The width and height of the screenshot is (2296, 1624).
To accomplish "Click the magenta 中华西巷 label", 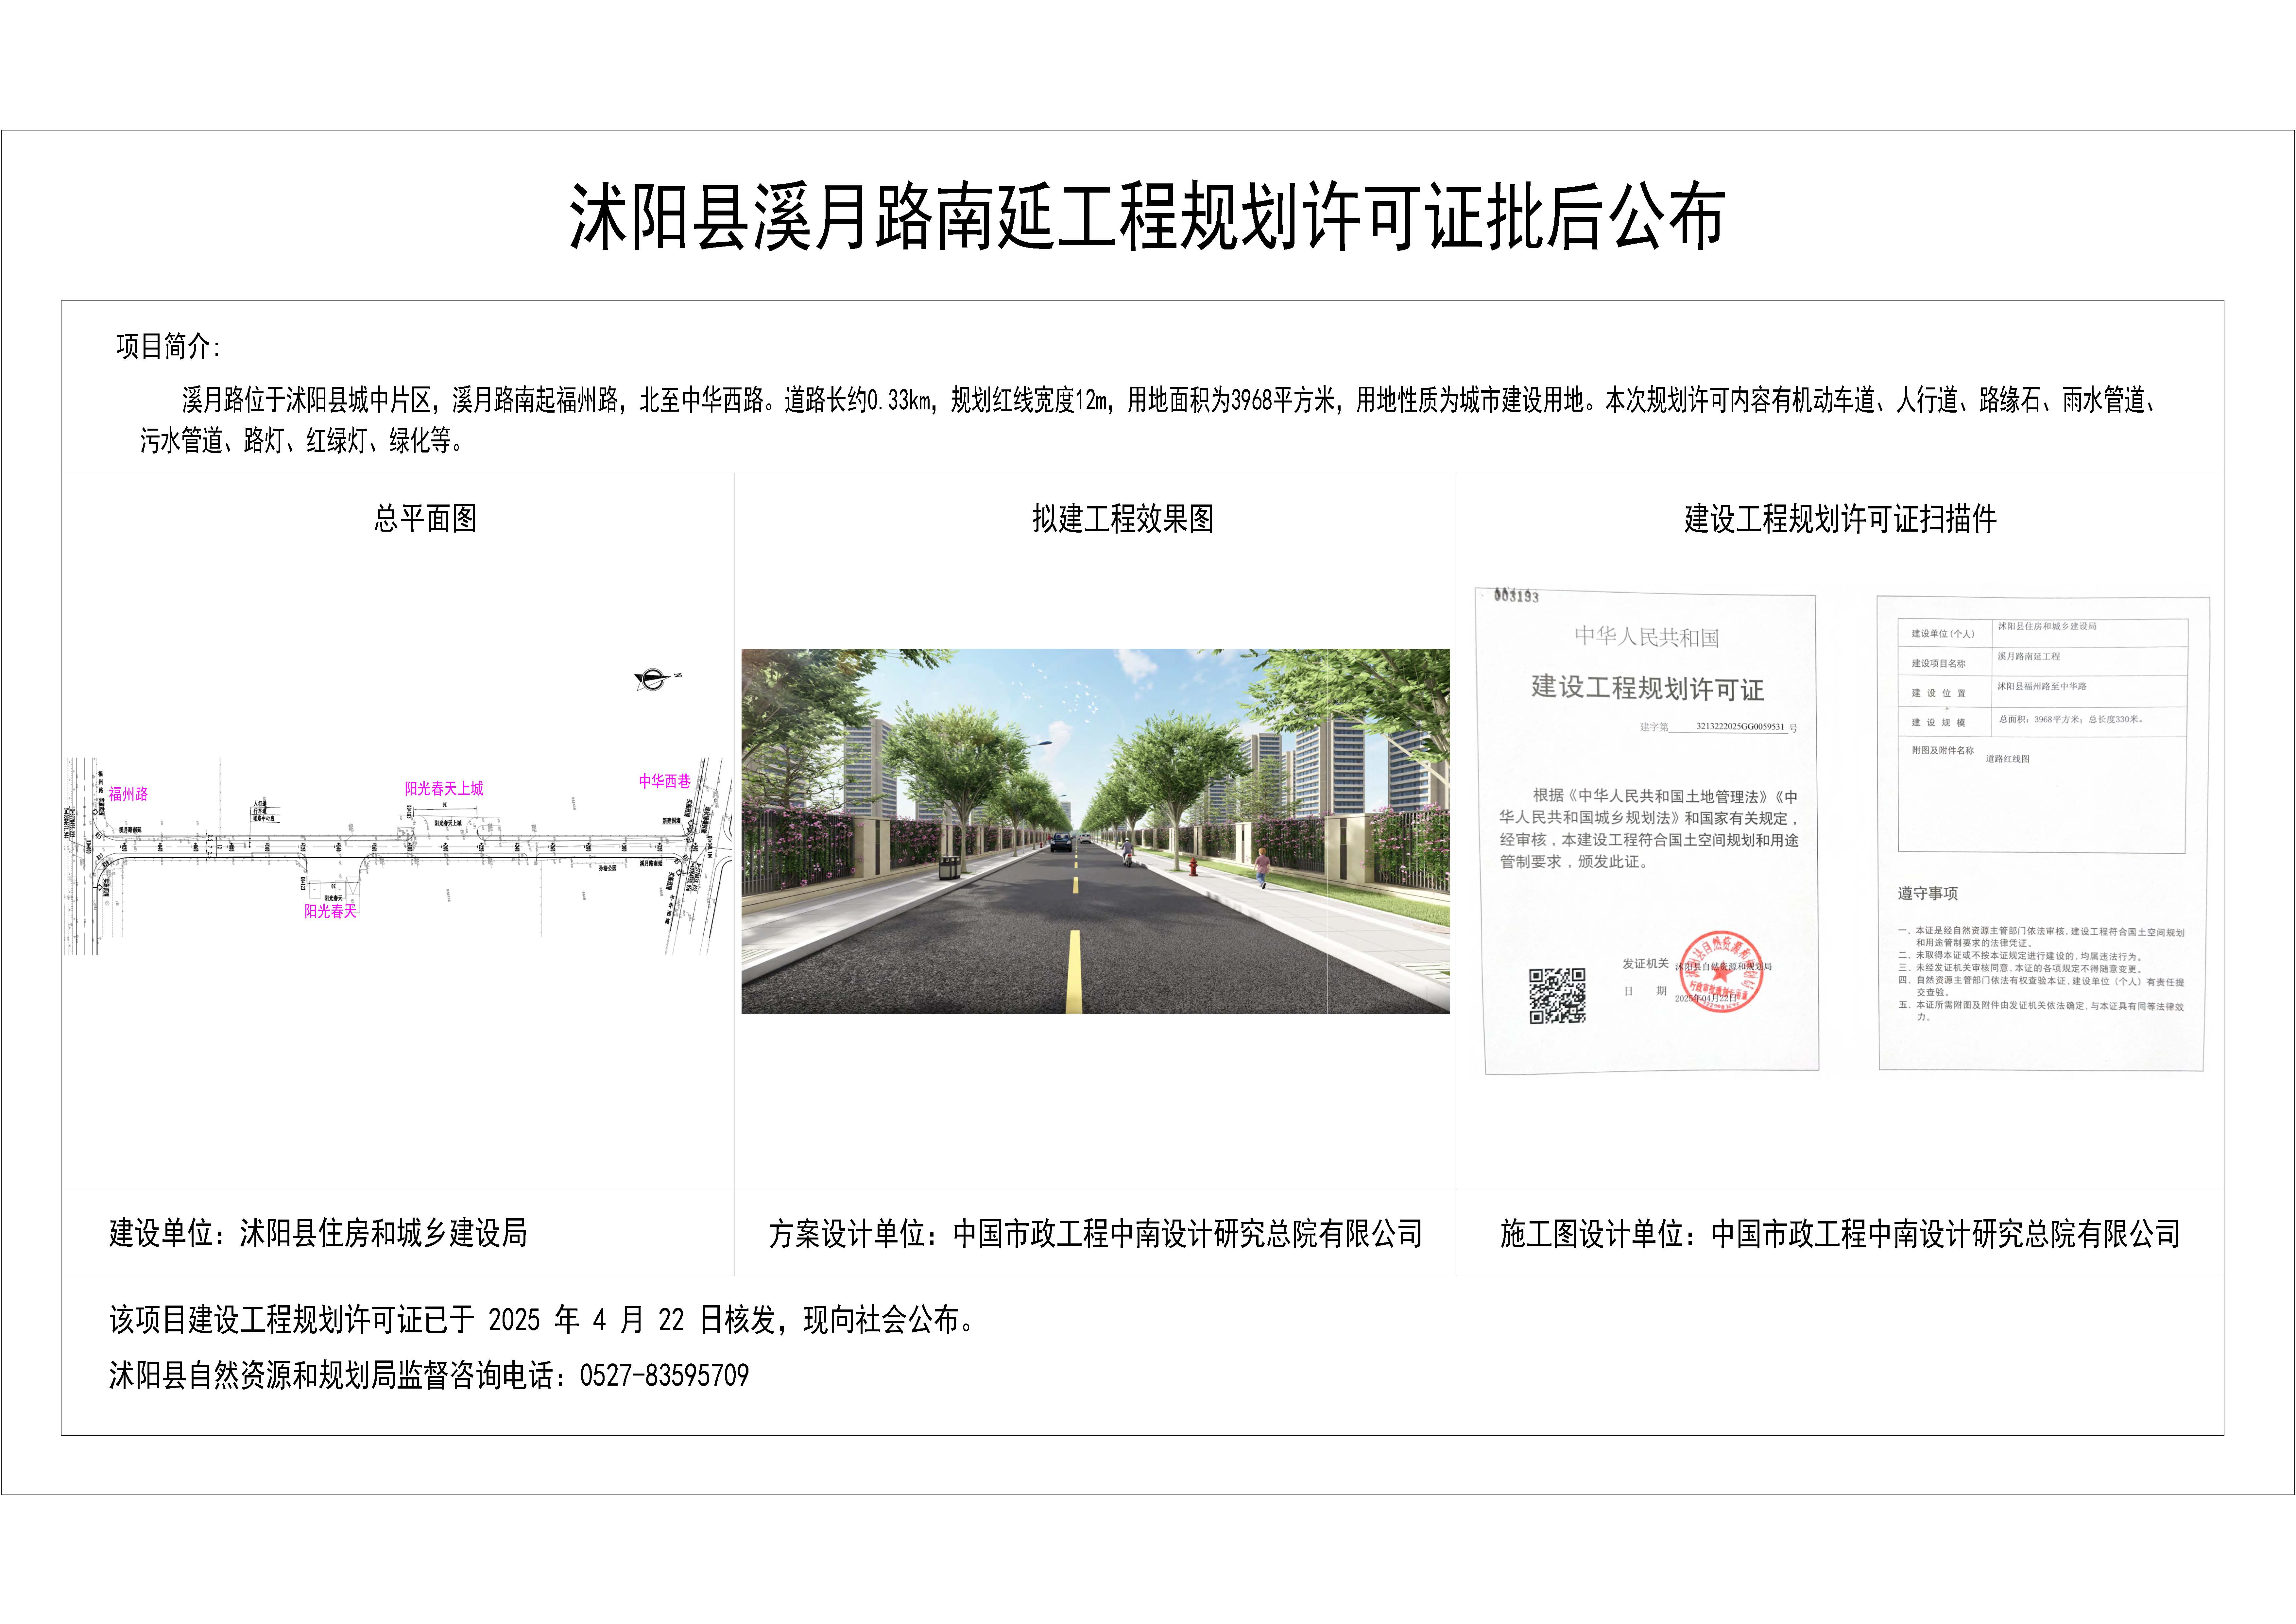I will coord(665,781).
